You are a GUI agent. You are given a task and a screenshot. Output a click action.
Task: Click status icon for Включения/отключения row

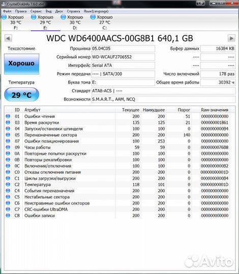tap(8, 166)
